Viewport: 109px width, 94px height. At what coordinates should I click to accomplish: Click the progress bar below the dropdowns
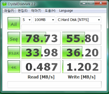pos(61,27)
